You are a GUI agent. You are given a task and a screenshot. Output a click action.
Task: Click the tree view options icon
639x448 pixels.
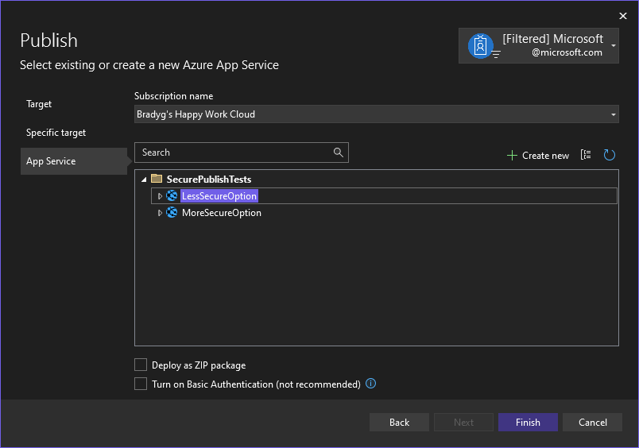tap(586, 155)
